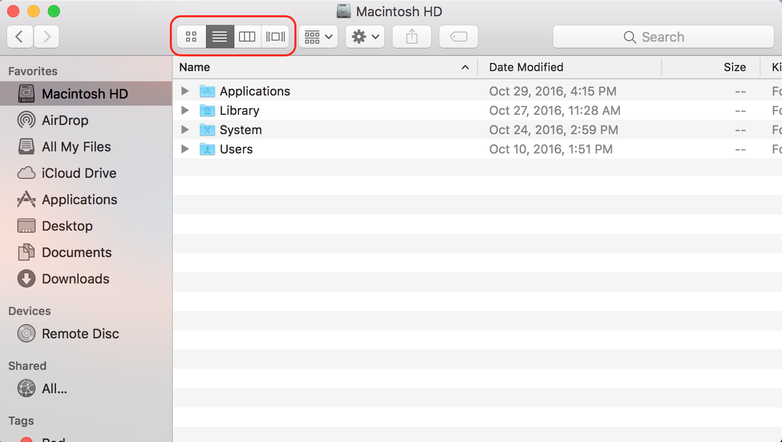Screen dimensions: 782x442
Task: Switch to column view
Action: (247, 37)
